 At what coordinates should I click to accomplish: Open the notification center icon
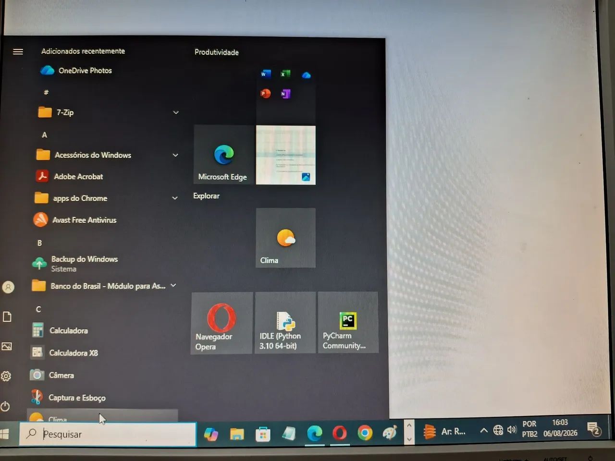pos(594,428)
